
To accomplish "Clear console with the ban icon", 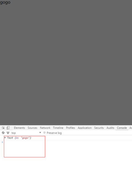I will pyautogui.click(x=3, y=133).
